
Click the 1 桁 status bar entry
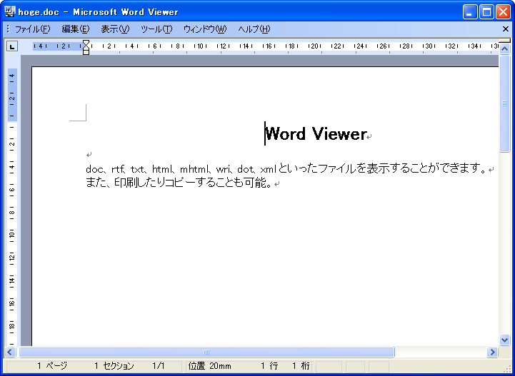[x=301, y=366]
